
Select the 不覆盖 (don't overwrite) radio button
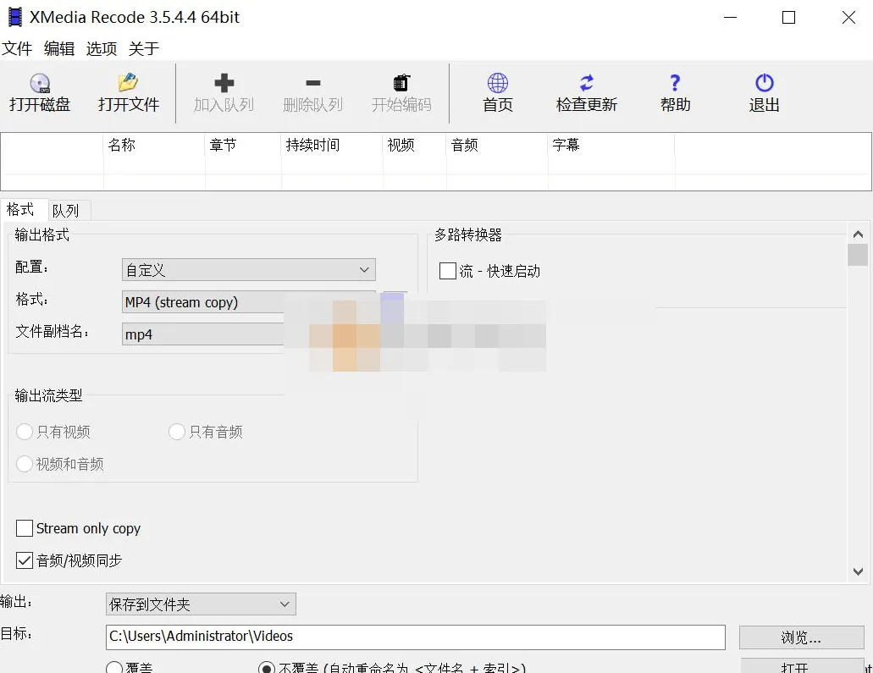click(x=266, y=667)
